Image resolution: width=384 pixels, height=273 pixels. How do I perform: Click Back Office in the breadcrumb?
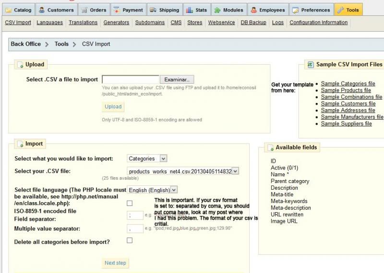[x=26, y=44]
